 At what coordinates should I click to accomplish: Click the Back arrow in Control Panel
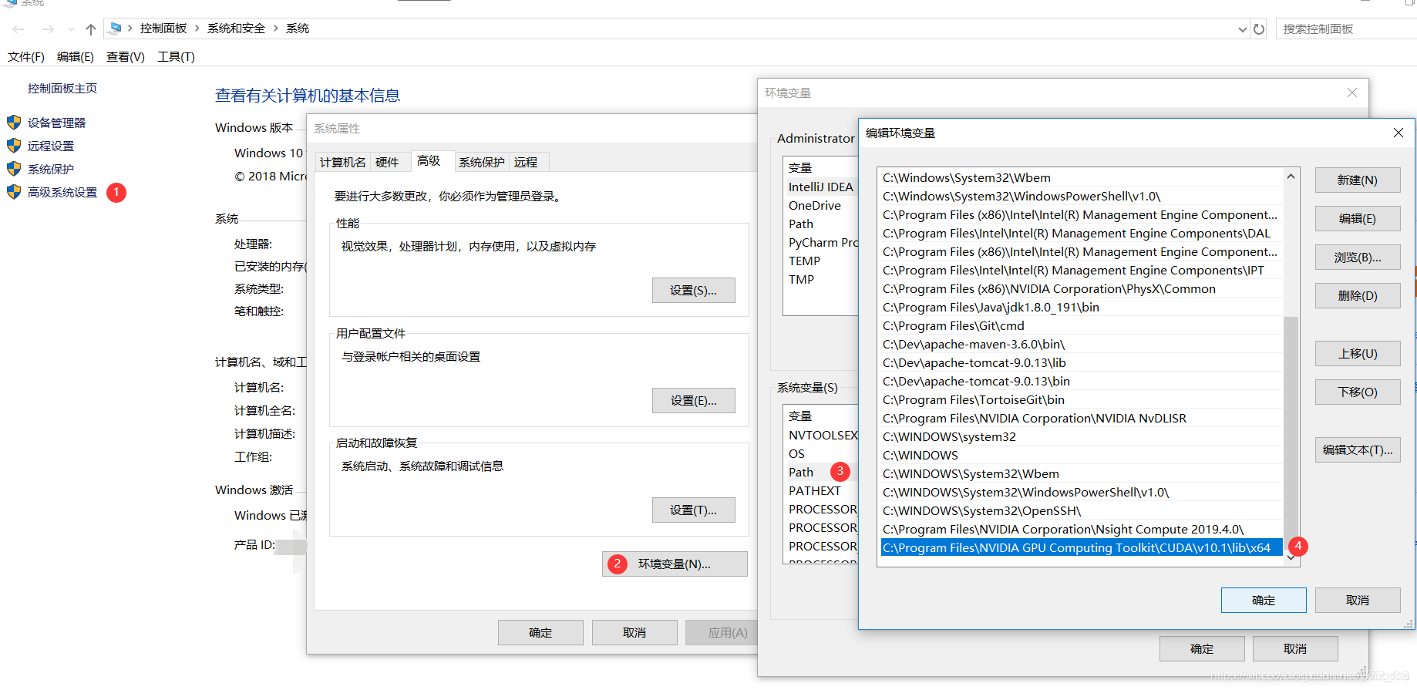click(19, 29)
